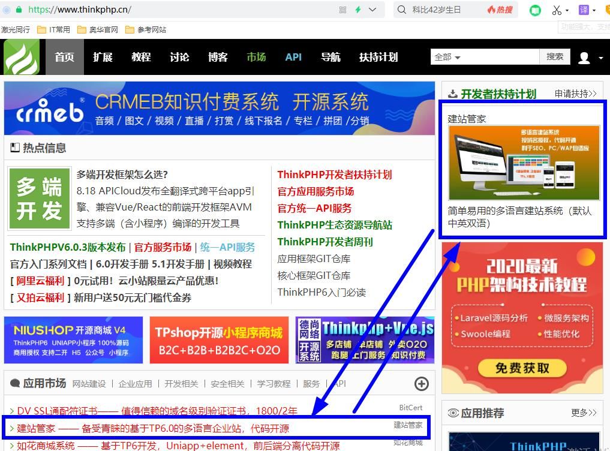
Task: Open 官方应用服务市场 link
Action: 315,191
